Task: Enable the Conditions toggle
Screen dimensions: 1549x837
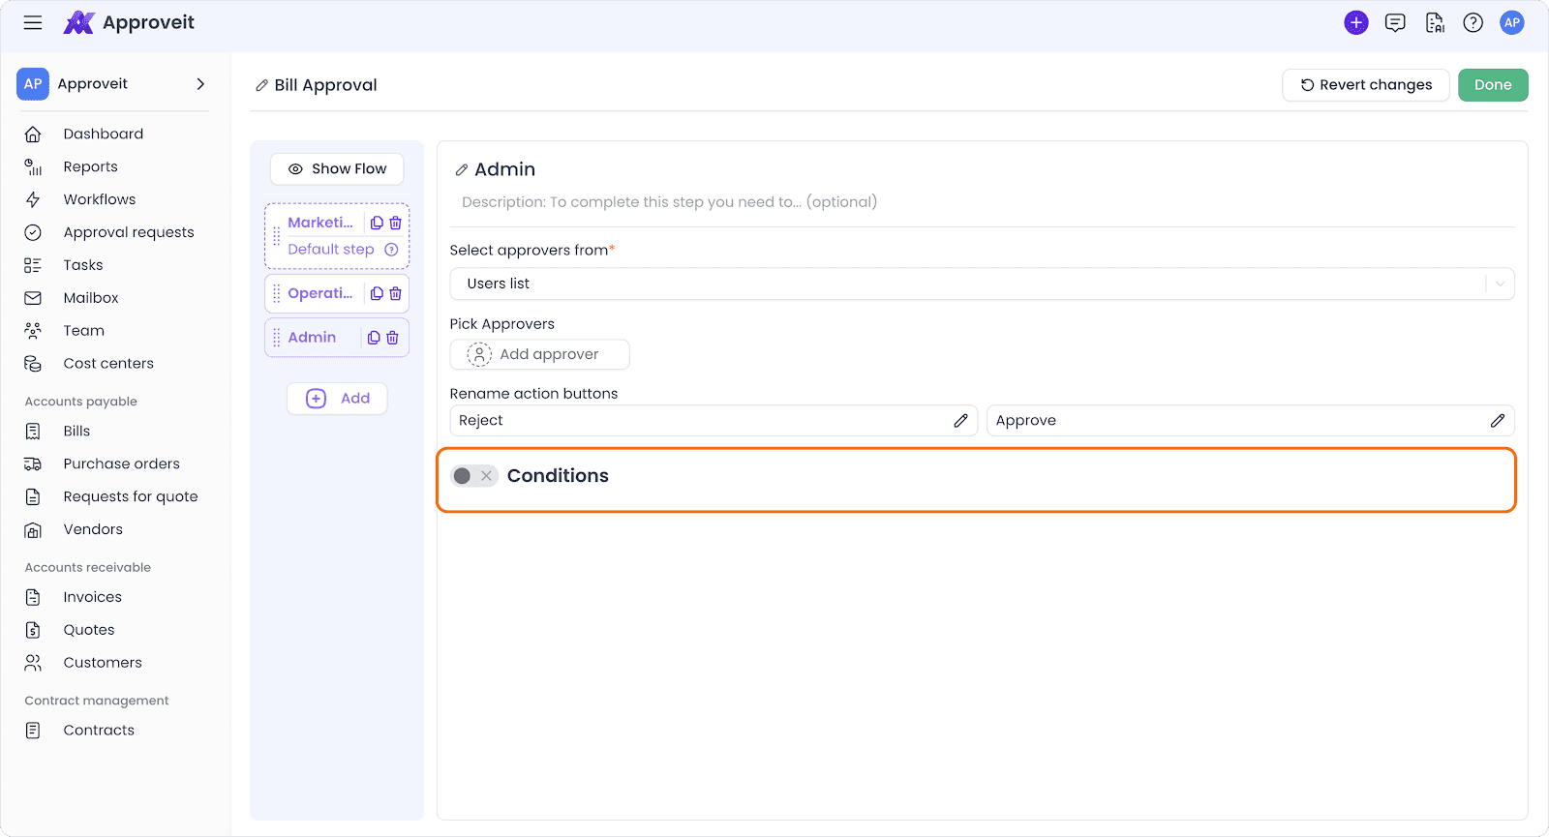Action: pos(474,476)
